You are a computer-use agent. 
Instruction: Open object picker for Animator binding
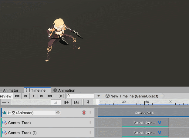pyautogui.click(x=58, y=113)
